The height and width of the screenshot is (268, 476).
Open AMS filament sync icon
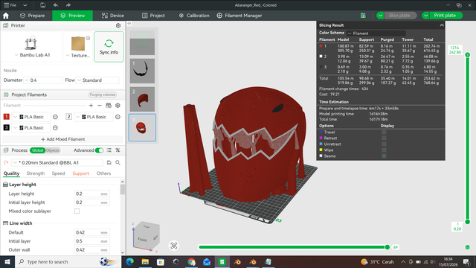109,106
